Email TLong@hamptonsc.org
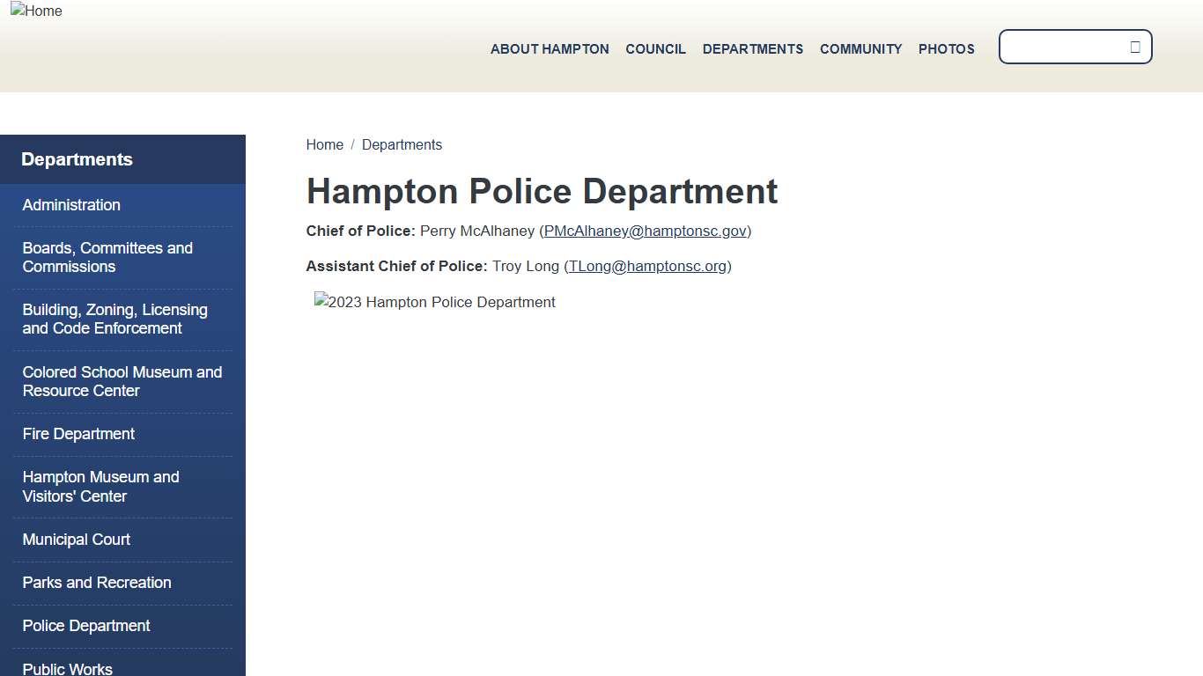Image resolution: width=1203 pixels, height=676 pixels. coord(647,266)
